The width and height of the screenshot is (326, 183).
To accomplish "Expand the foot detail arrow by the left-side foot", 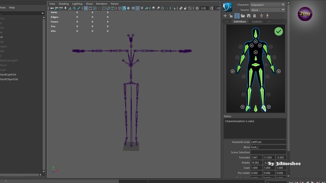I will coord(242,107).
